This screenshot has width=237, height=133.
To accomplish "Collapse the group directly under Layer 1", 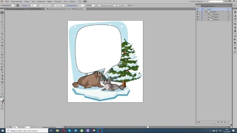I will pos(206,12).
